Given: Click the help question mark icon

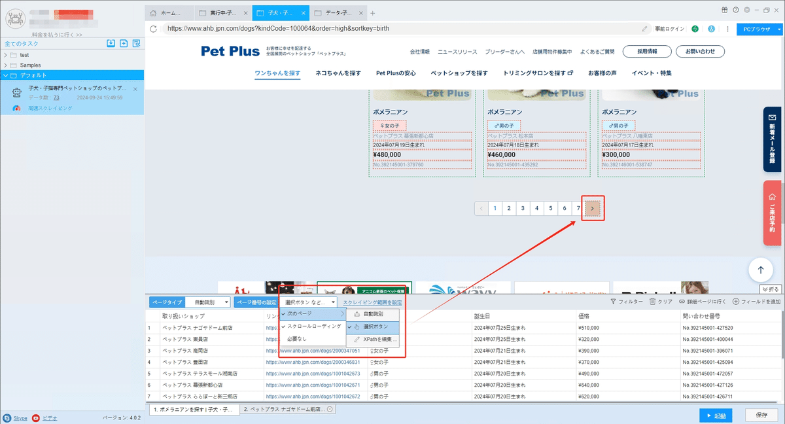Looking at the screenshot, I should tap(736, 10).
